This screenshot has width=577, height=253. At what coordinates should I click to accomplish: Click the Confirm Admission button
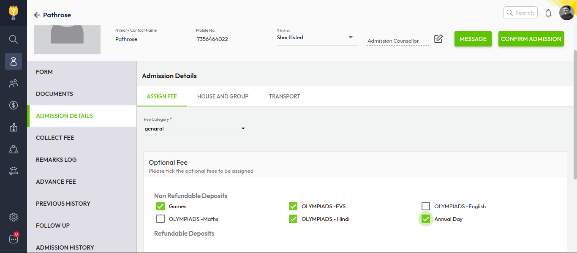tap(531, 39)
